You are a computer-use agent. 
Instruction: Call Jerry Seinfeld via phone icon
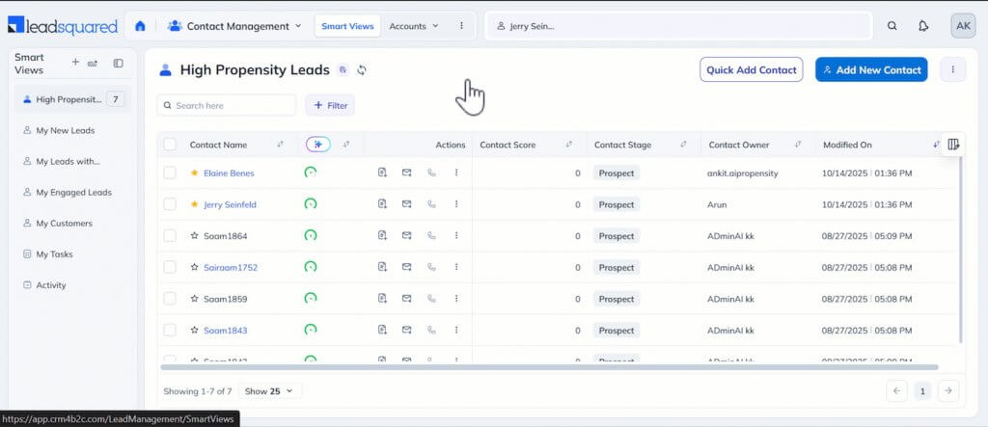tap(431, 204)
